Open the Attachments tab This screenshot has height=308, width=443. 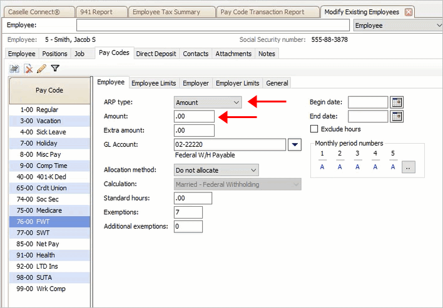(233, 54)
